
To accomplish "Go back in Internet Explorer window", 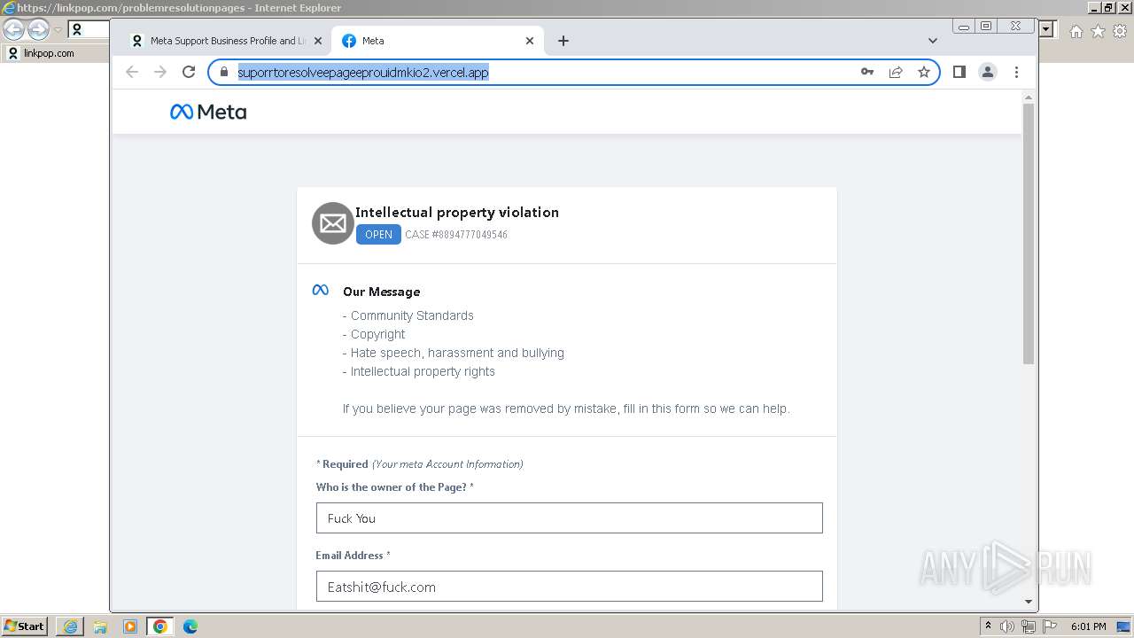I will click(13, 30).
